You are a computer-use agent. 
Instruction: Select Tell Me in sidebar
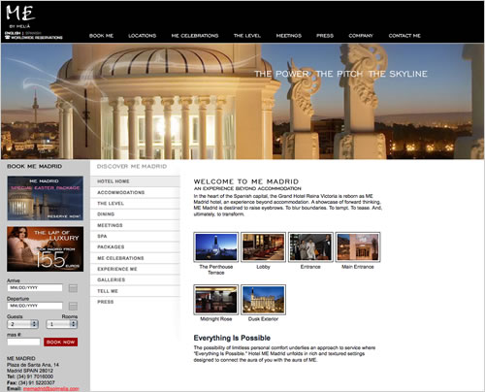point(135,291)
